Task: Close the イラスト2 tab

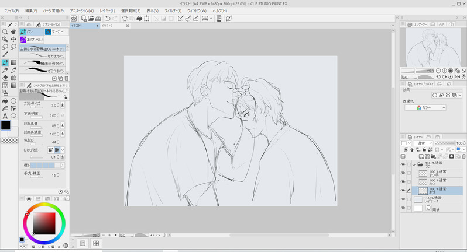Action: click(128, 26)
